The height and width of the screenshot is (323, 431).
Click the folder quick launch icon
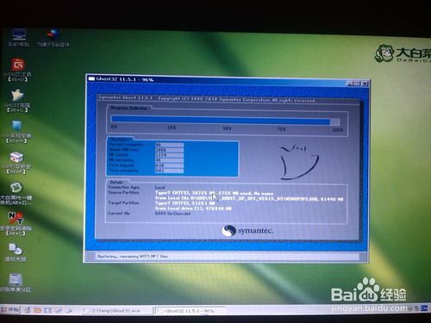pyautogui.click(x=37, y=310)
